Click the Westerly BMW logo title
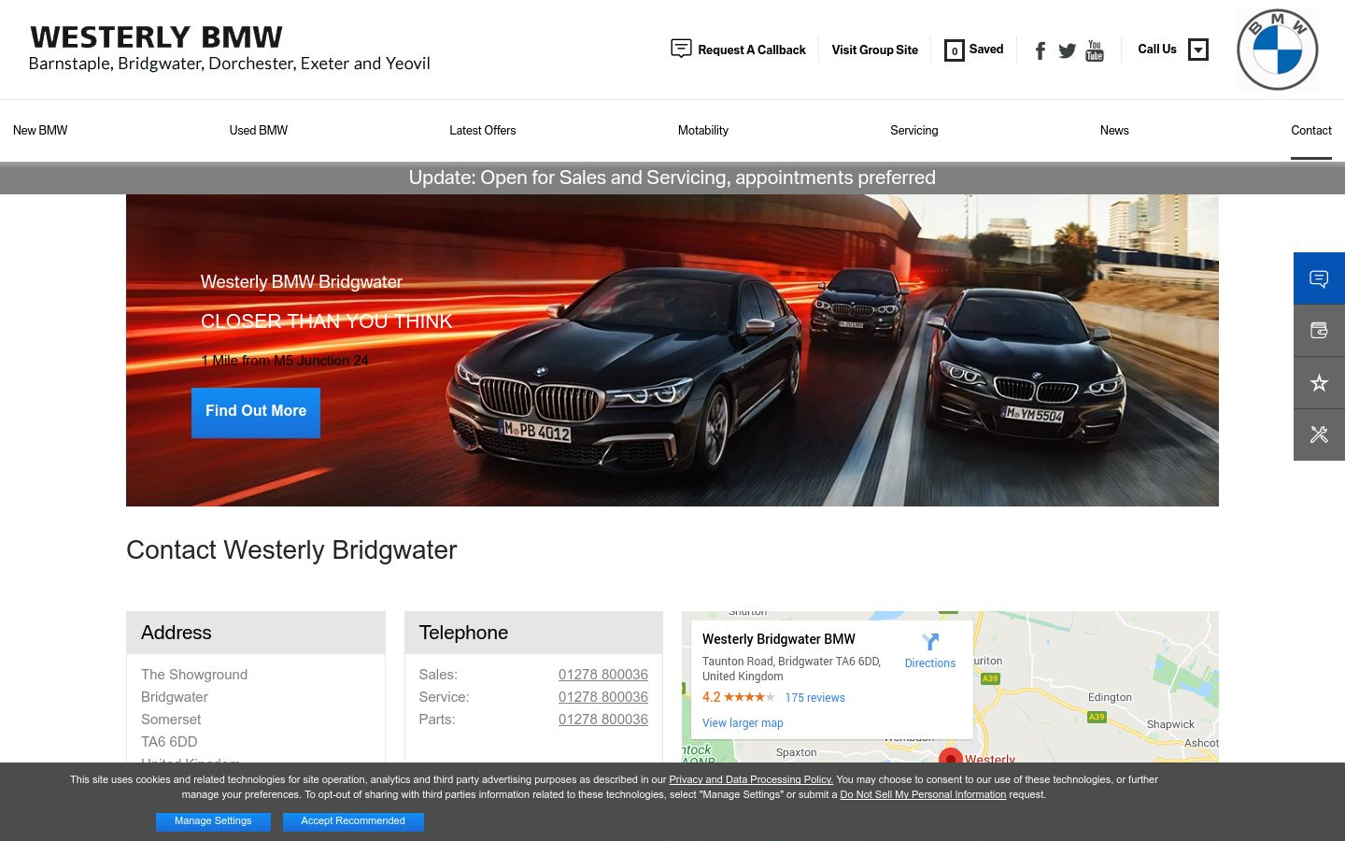1345x841 pixels. click(156, 37)
